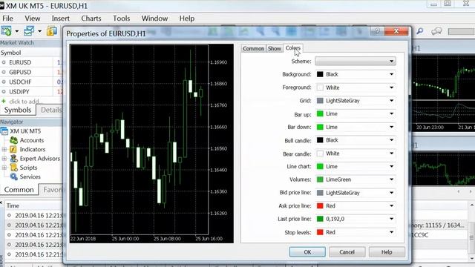
Task: Click the Help button in dialog
Action: (387, 252)
